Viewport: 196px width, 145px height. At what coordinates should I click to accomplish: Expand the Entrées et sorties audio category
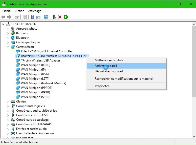[8, 129]
